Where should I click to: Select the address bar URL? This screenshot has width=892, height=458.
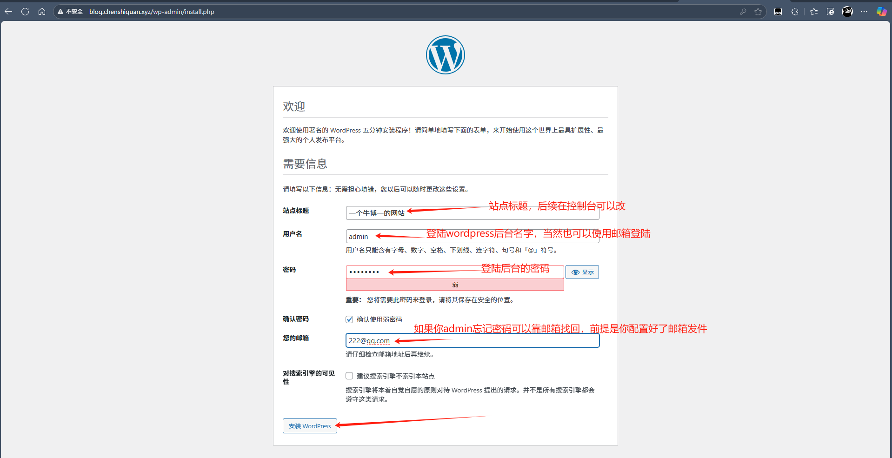tap(152, 12)
